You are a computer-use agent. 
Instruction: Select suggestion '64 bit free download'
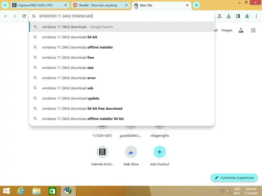pyautogui.click(x=122, y=108)
